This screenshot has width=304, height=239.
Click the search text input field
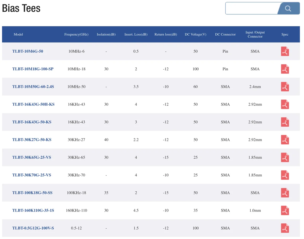coord(252,8)
